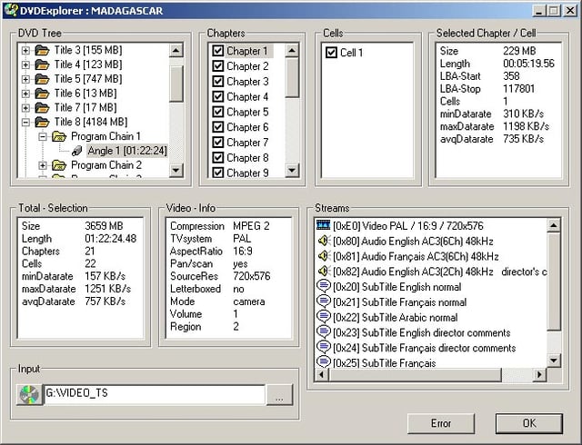Click the Title 4 folder icon

pos(42,64)
